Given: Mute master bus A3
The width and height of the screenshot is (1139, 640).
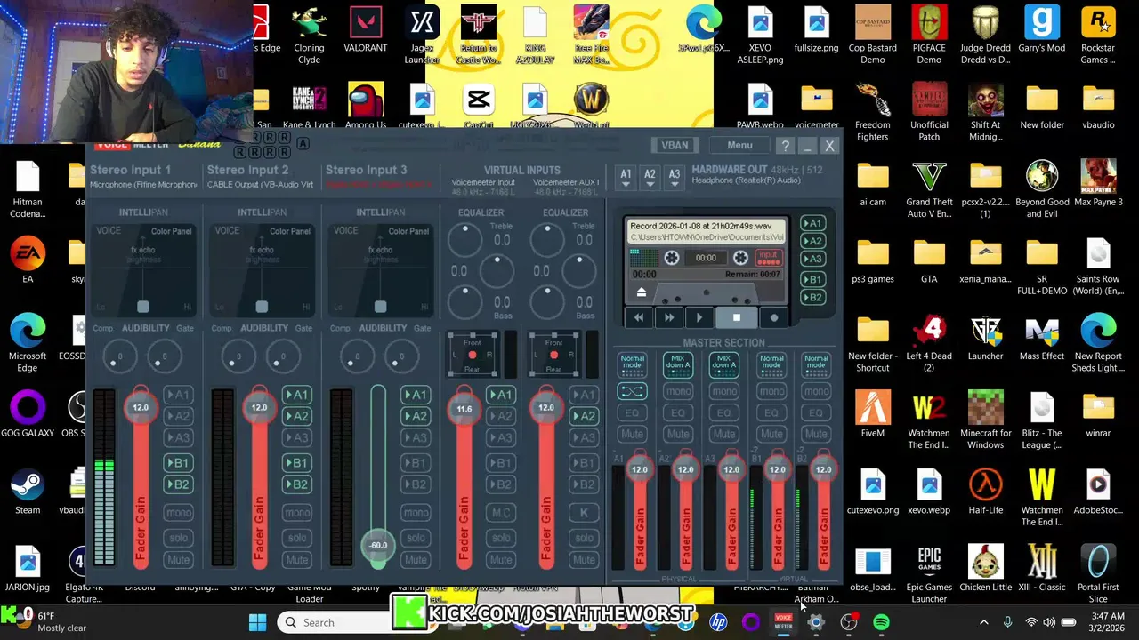Looking at the screenshot, I should [724, 434].
